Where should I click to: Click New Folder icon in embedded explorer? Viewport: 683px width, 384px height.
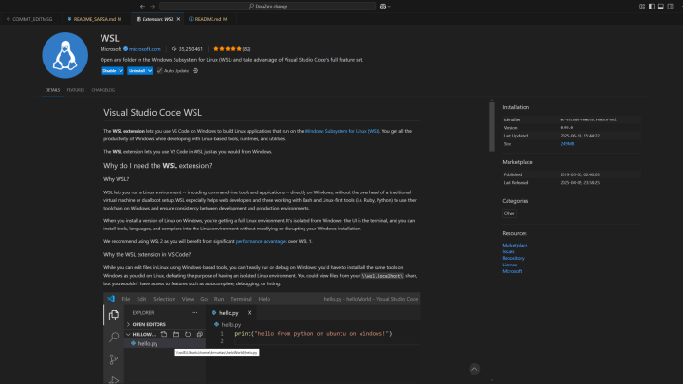pyautogui.click(x=176, y=335)
